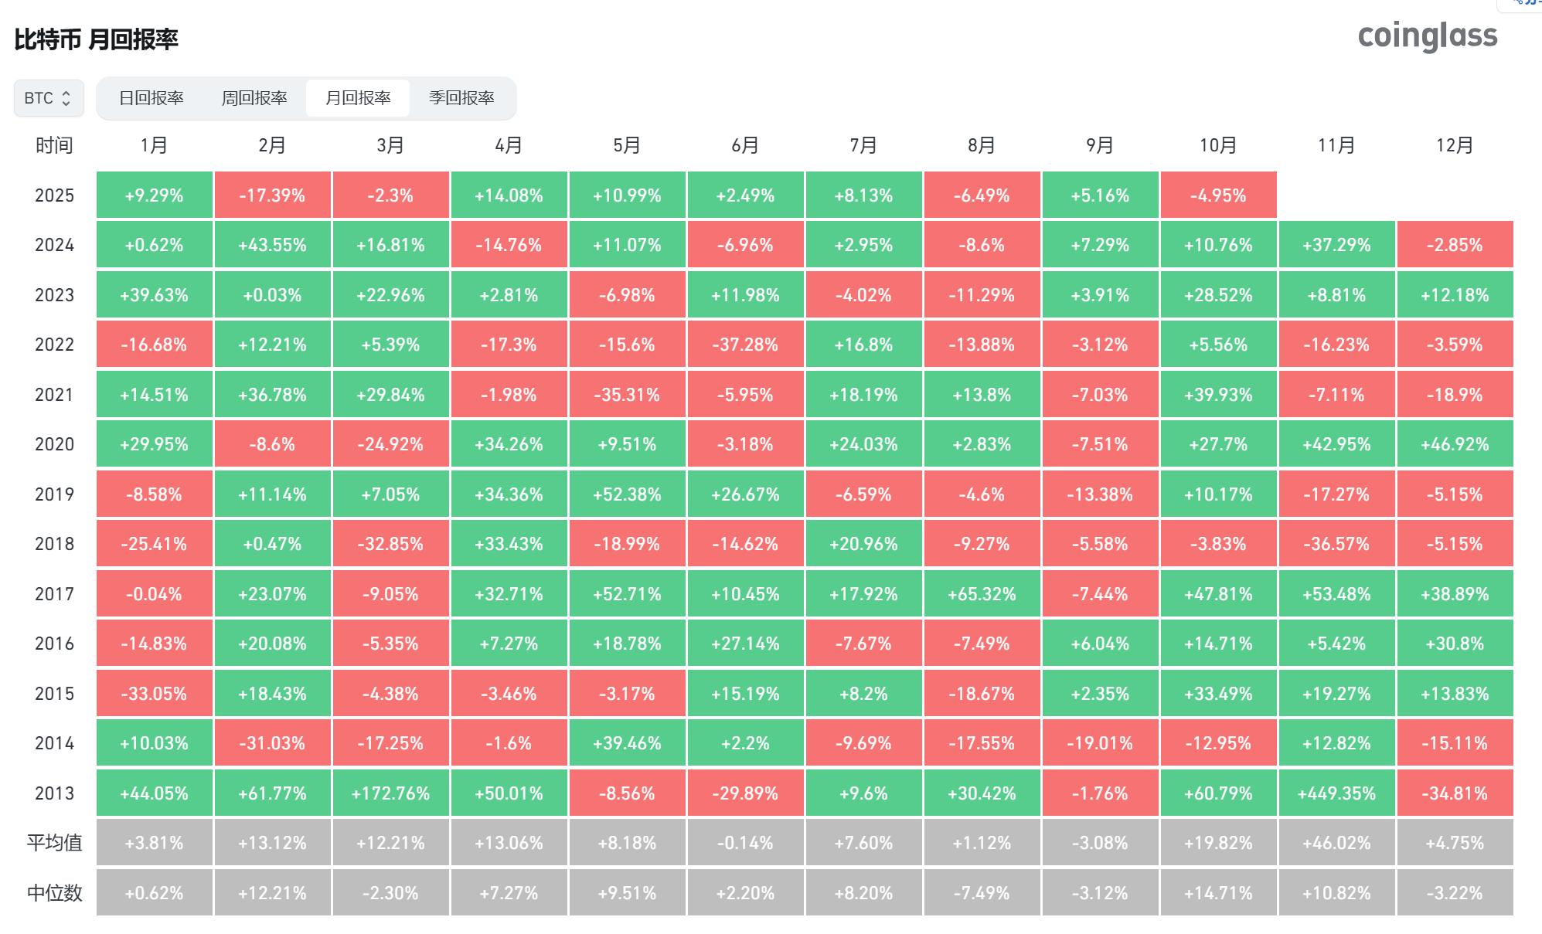Click the 中位数 row label
This screenshot has height=934, width=1542.
coord(54,893)
